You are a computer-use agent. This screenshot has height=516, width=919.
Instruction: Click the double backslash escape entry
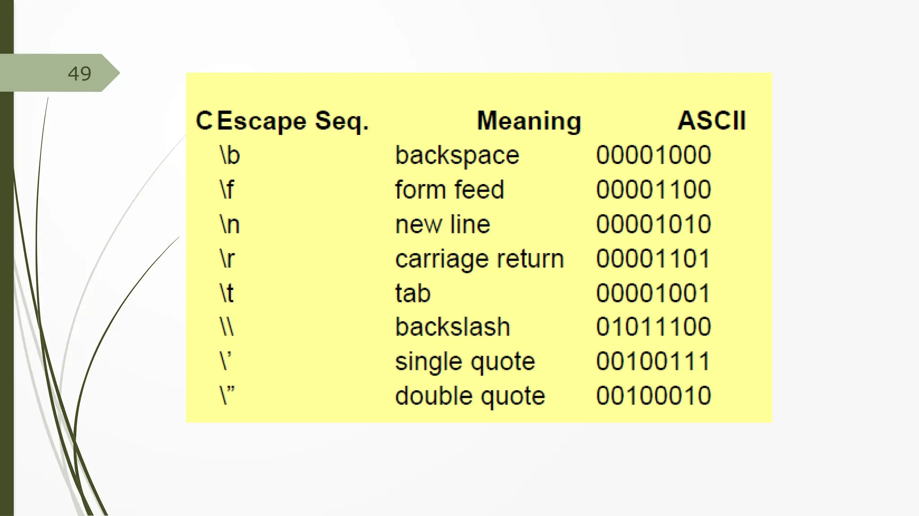click(227, 327)
